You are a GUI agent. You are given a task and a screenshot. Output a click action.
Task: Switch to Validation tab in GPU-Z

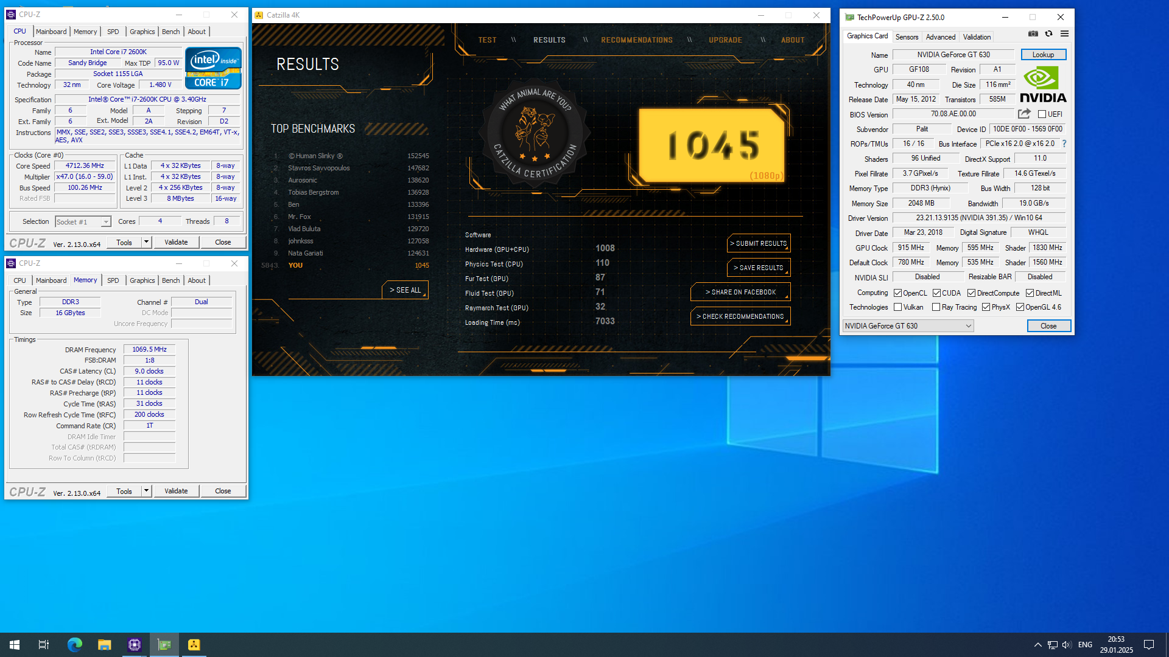click(977, 37)
